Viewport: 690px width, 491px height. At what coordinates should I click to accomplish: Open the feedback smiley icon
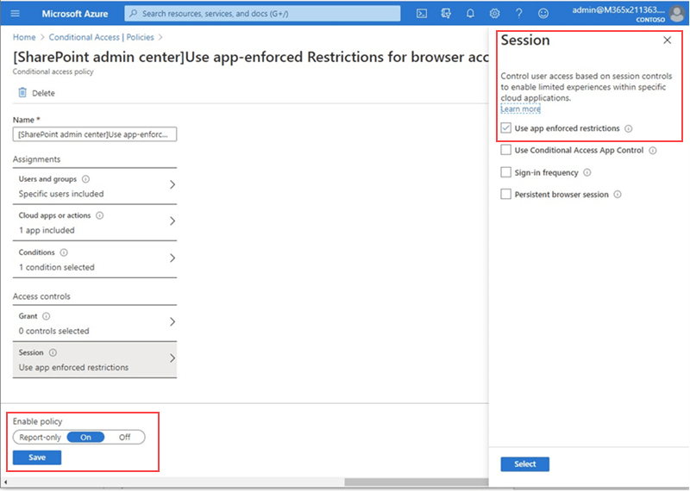(x=543, y=13)
